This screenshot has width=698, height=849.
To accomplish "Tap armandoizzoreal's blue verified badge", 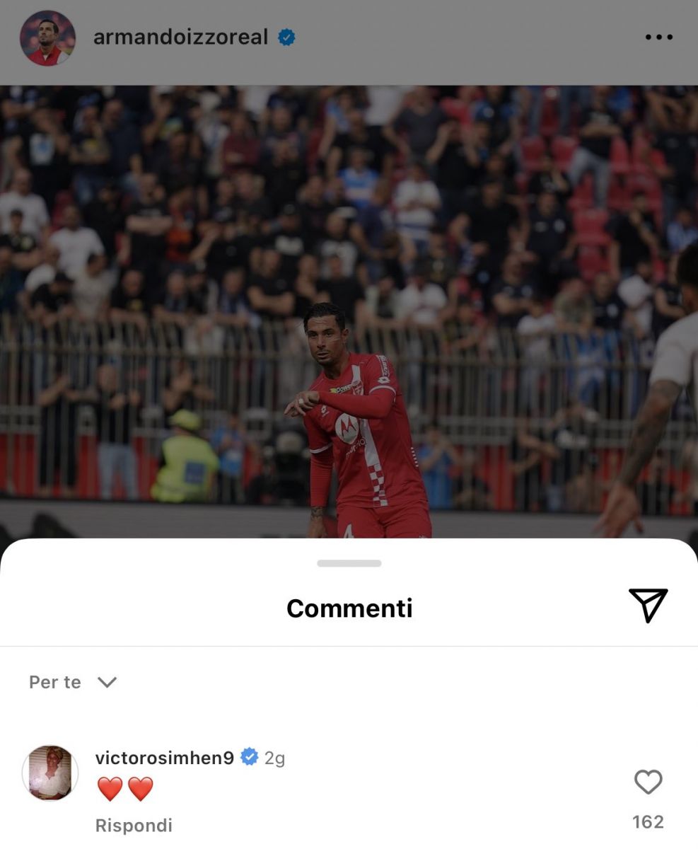I will 286,37.
